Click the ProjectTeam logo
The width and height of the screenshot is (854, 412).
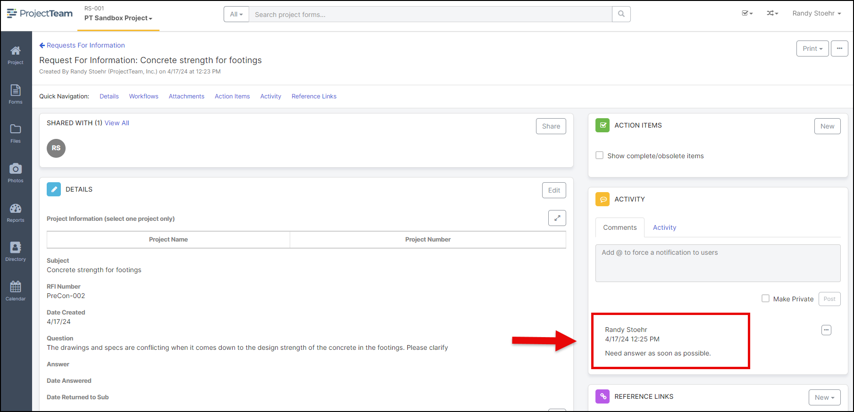[40, 13]
